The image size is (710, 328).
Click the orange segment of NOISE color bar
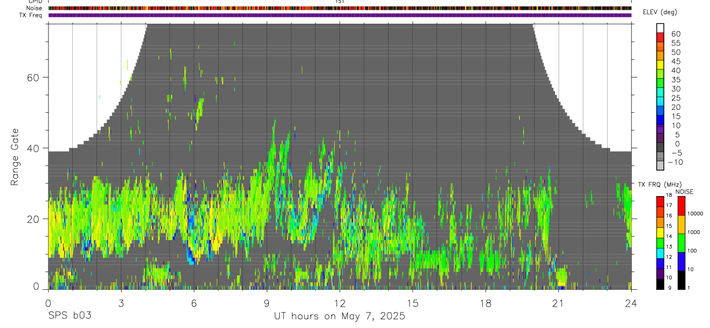(x=682, y=224)
